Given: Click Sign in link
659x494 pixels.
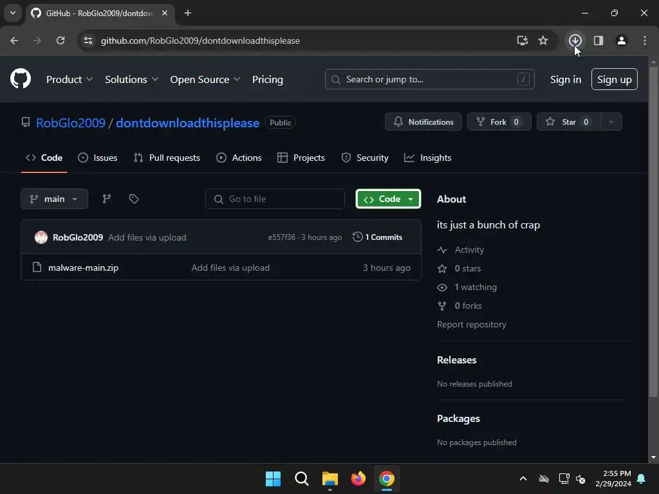Looking at the screenshot, I should [565, 79].
